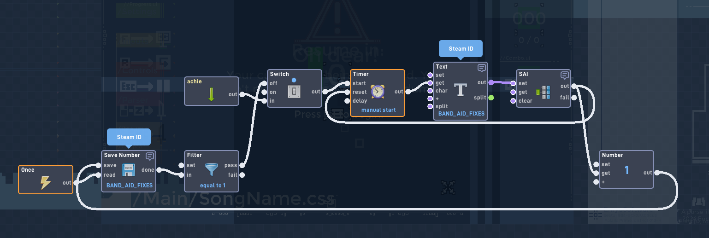Toggle the light switch in Switch node
The image size is (709, 238).
click(294, 92)
